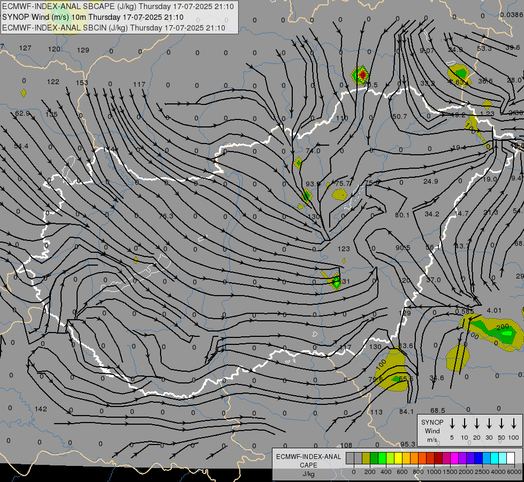
Task: Click the 1000 tick label on CAPE scale
Action: [434, 472]
